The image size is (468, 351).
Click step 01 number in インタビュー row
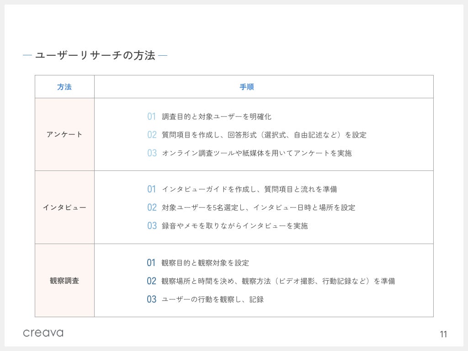click(152, 189)
